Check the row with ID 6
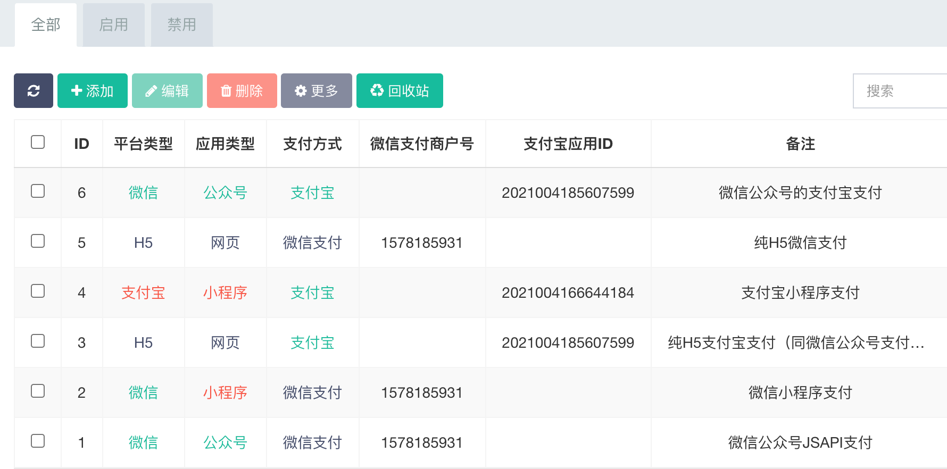 coord(38,191)
